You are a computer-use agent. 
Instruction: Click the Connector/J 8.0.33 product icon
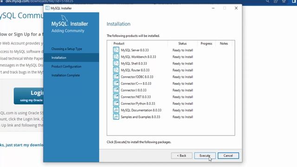pos(116,90)
